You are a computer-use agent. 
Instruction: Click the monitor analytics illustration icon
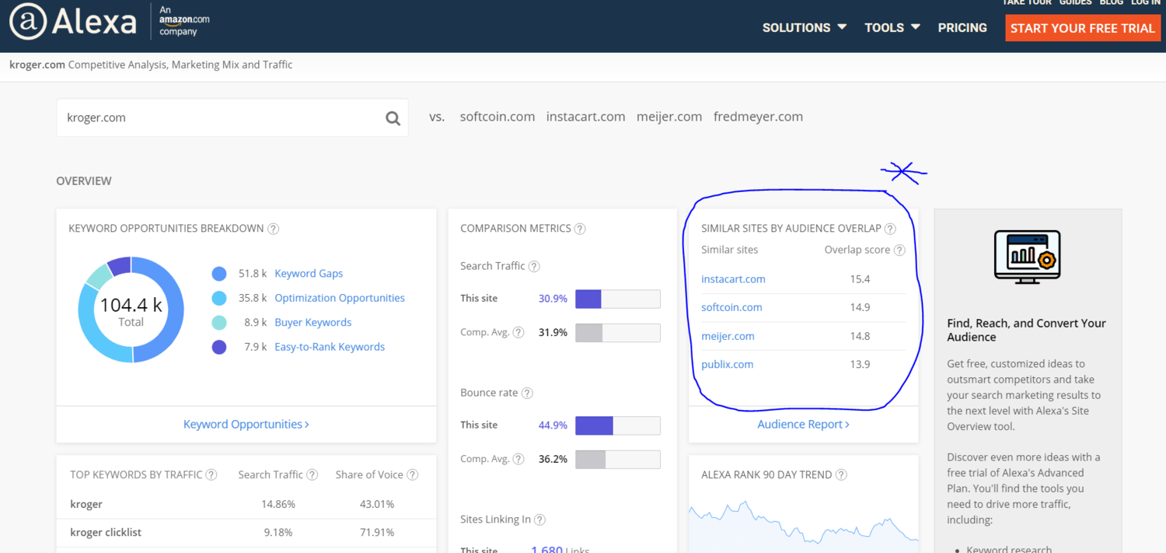pos(1028,257)
